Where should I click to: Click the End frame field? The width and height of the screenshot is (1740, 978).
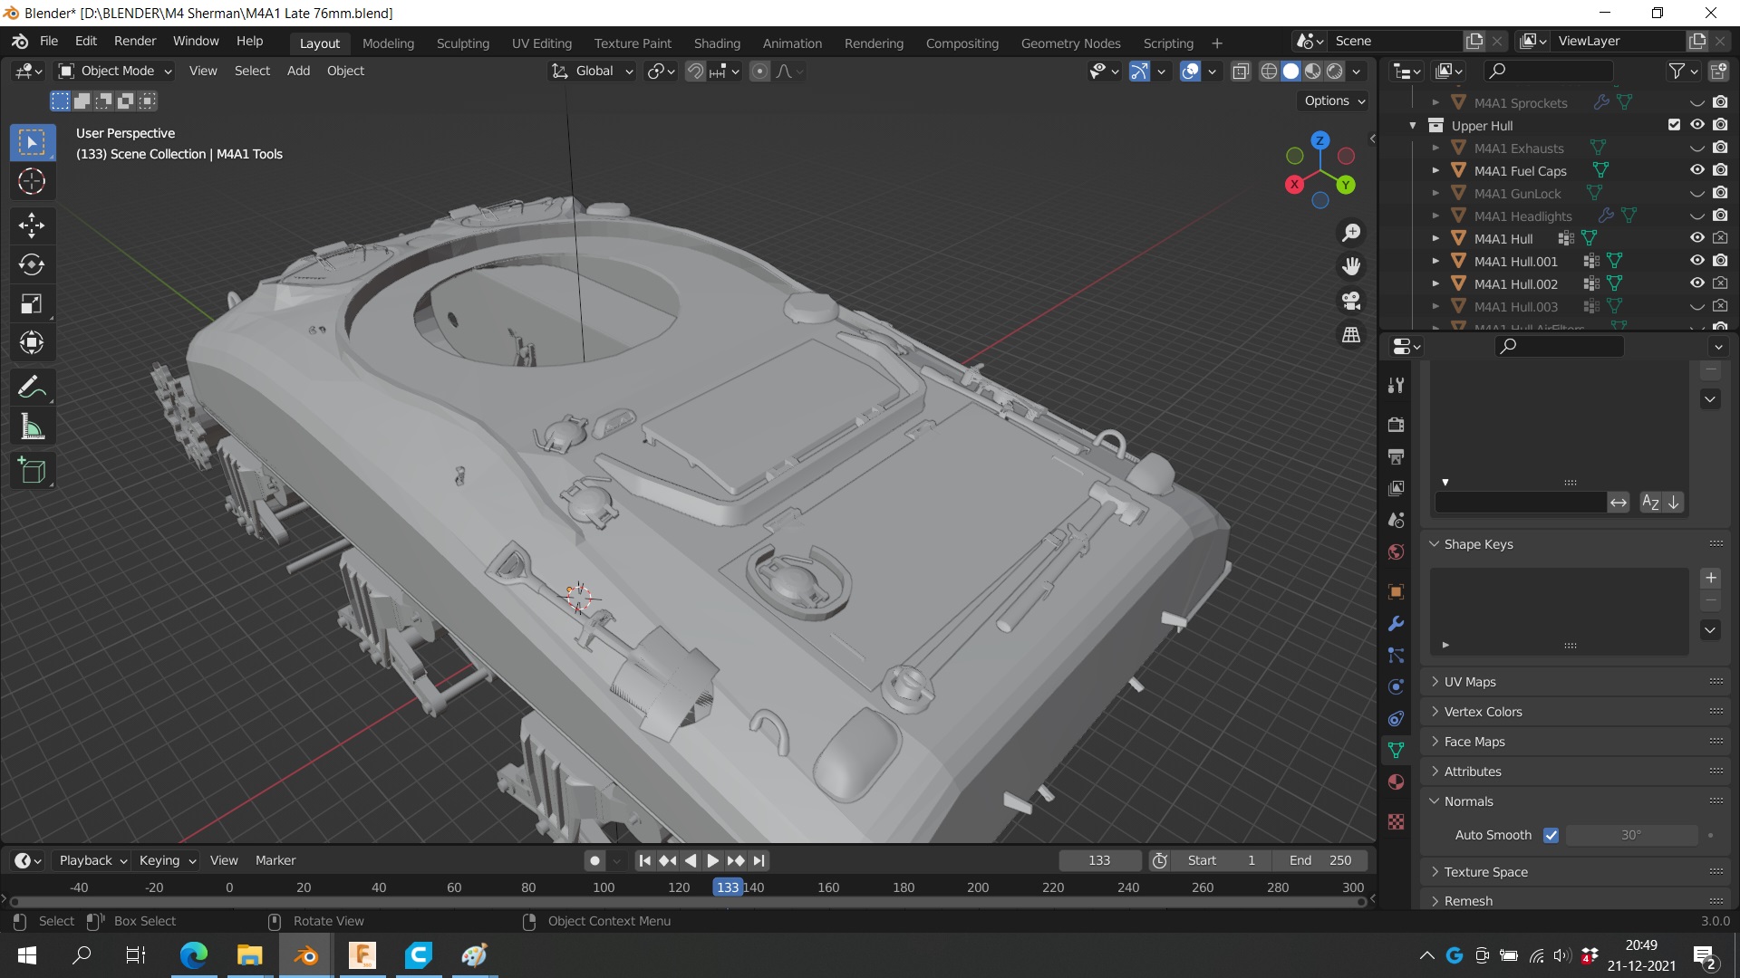pyautogui.click(x=1319, y=860)
